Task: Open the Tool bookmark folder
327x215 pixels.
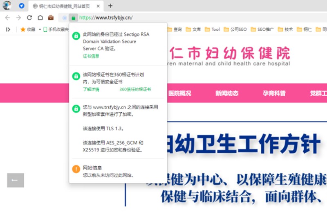Action: 213,29
